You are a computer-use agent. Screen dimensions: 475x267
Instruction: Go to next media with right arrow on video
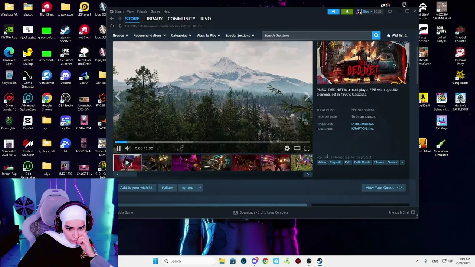307,97
